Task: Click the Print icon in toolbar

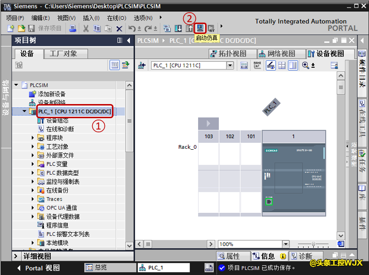Action: pos(73,28)
